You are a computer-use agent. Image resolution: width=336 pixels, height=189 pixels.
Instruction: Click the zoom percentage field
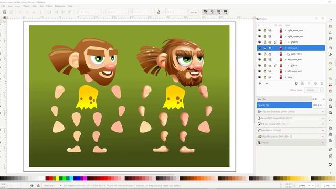(302, 186)
